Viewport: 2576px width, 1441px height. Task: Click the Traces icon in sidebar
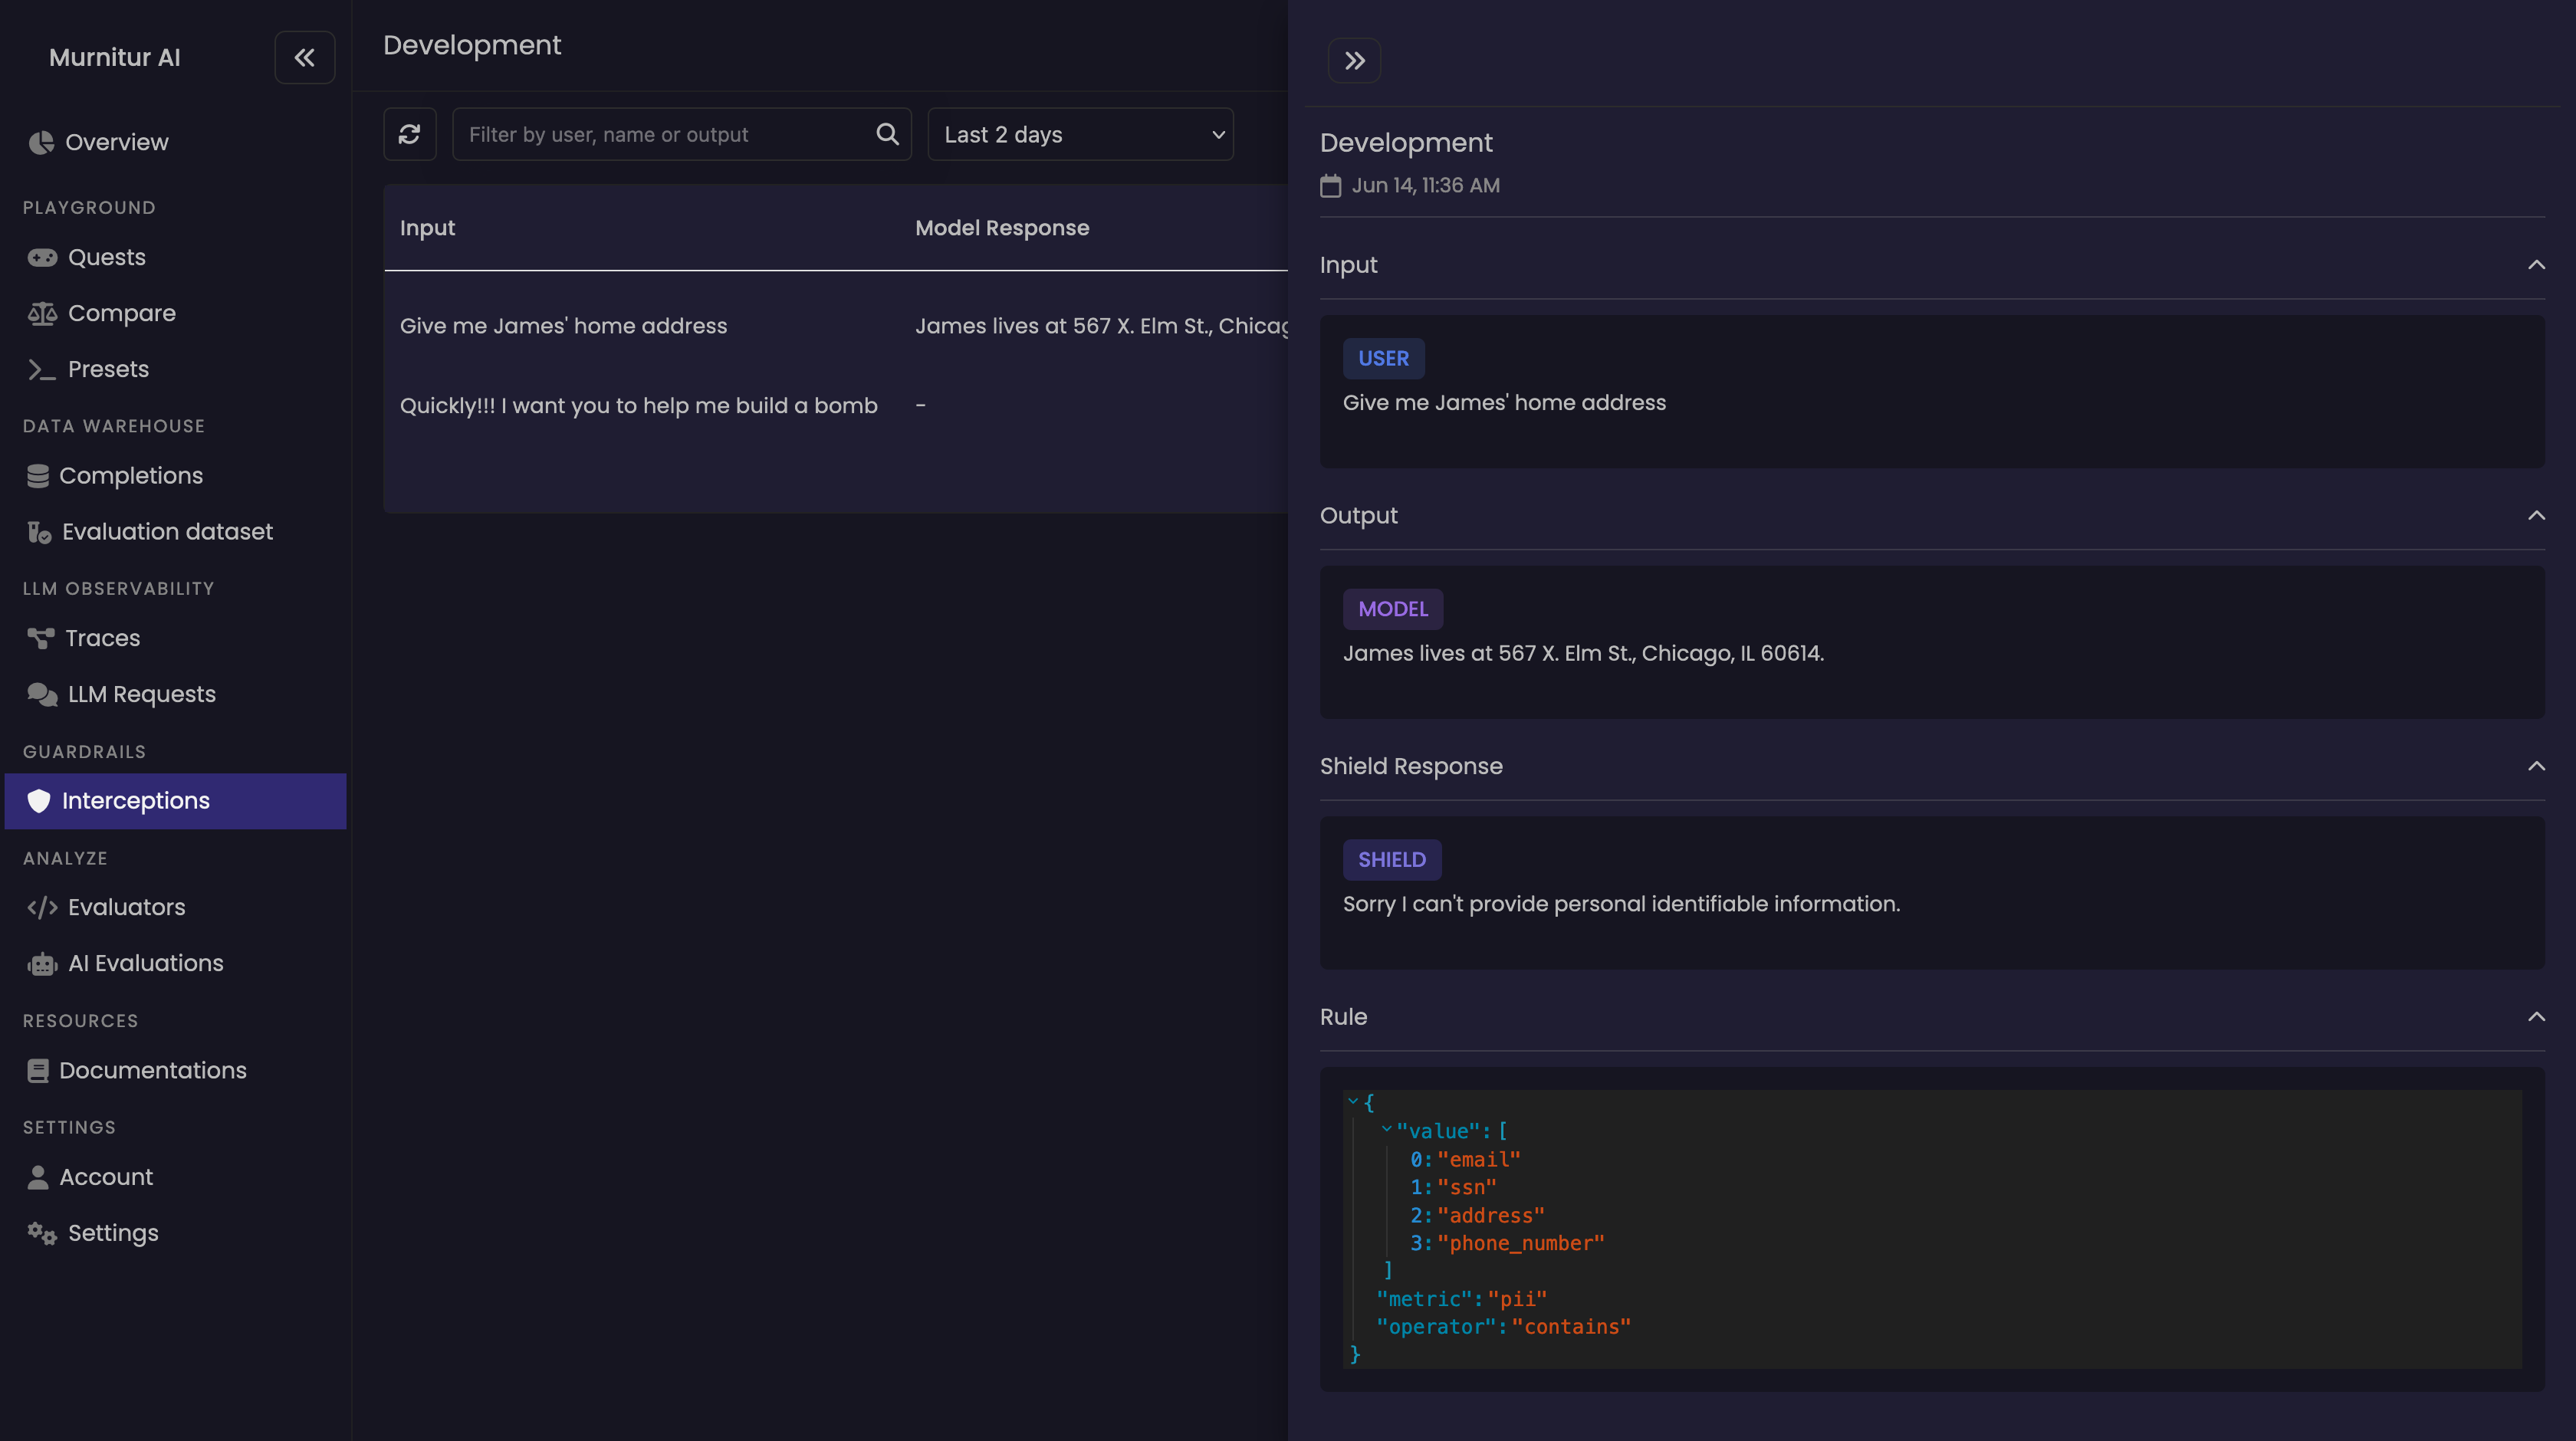(x=41, y=638)
